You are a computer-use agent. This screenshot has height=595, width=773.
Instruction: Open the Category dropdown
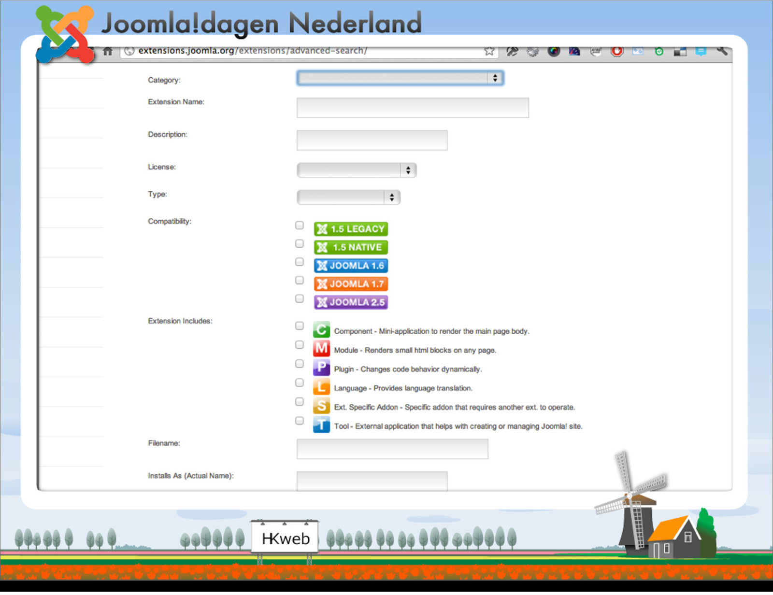(400, 78)
